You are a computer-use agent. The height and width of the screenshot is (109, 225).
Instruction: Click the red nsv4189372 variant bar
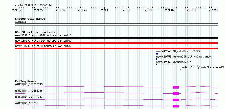(116, 43)
